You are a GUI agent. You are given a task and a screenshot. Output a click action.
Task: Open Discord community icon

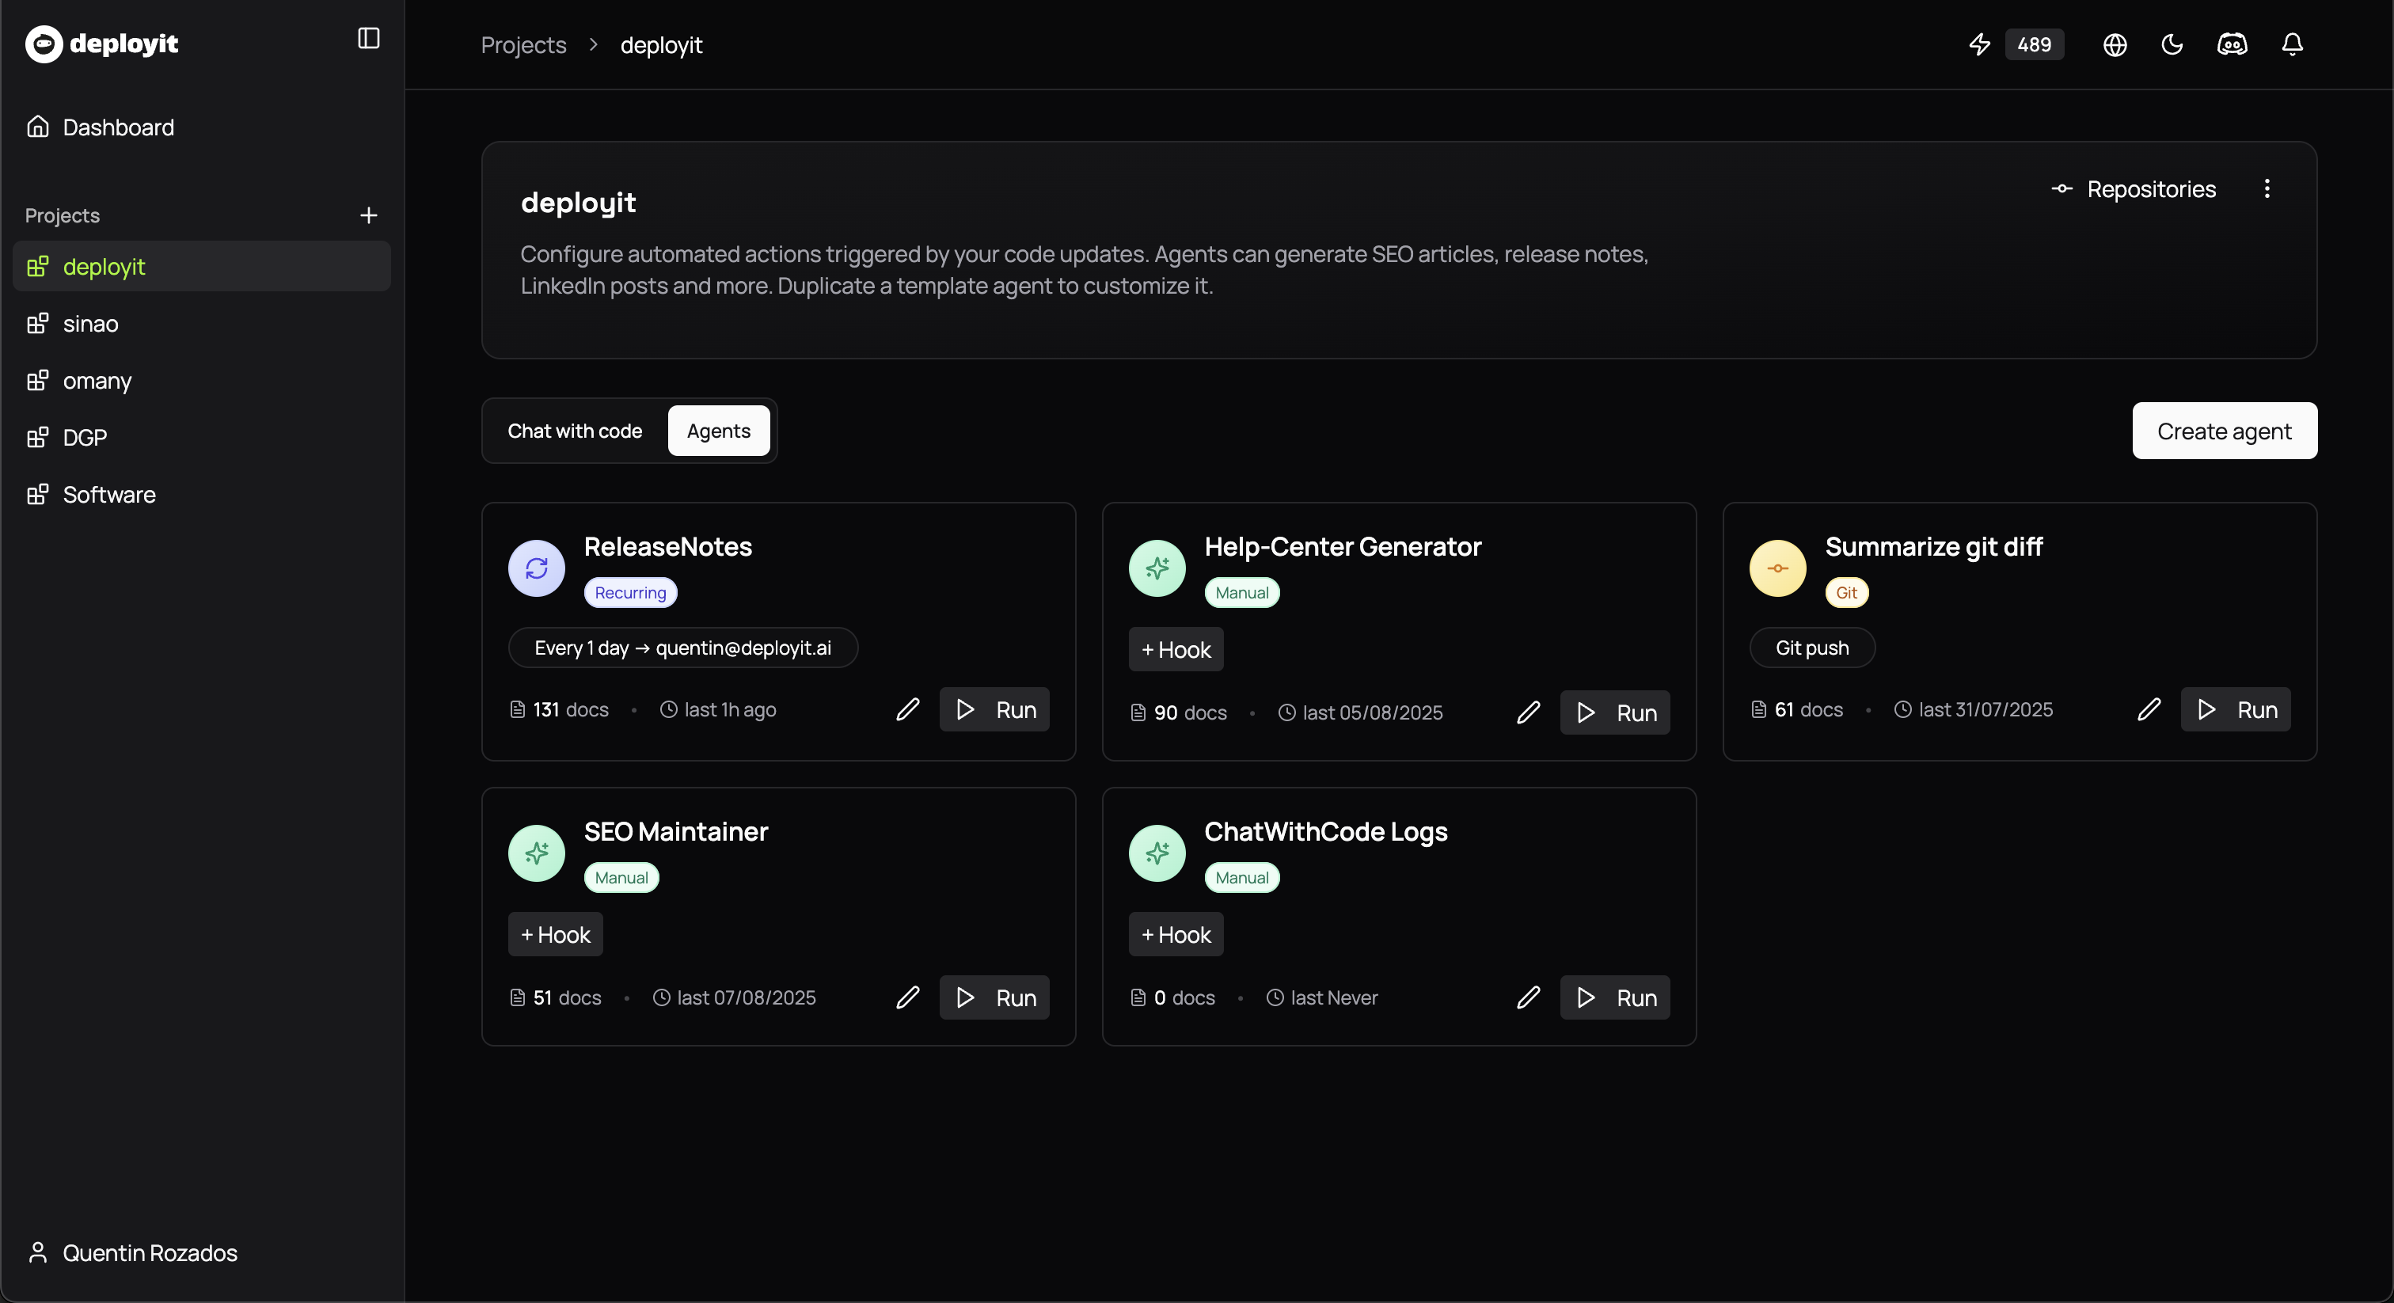(x=2232, y=44)
